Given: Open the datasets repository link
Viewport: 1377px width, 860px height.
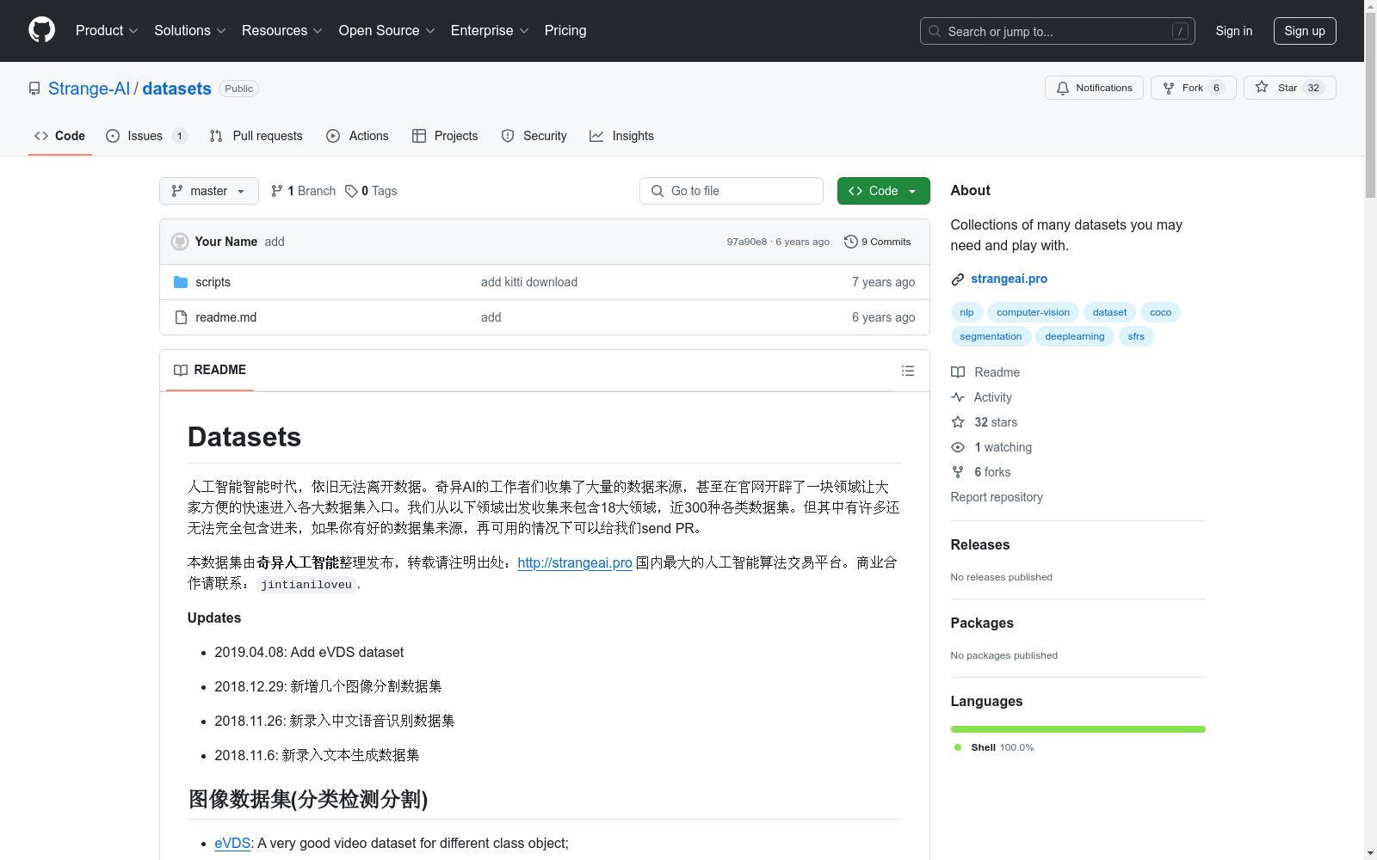Looking at the screenshot, I should point(176,89).
